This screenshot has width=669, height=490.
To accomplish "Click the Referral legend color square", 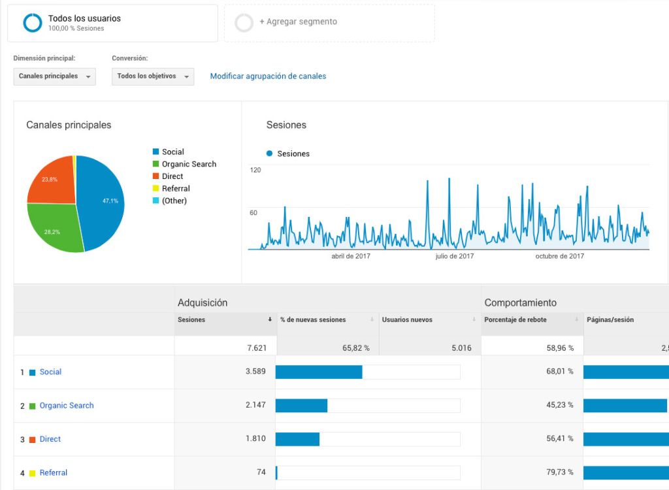I will click(155, 188).
